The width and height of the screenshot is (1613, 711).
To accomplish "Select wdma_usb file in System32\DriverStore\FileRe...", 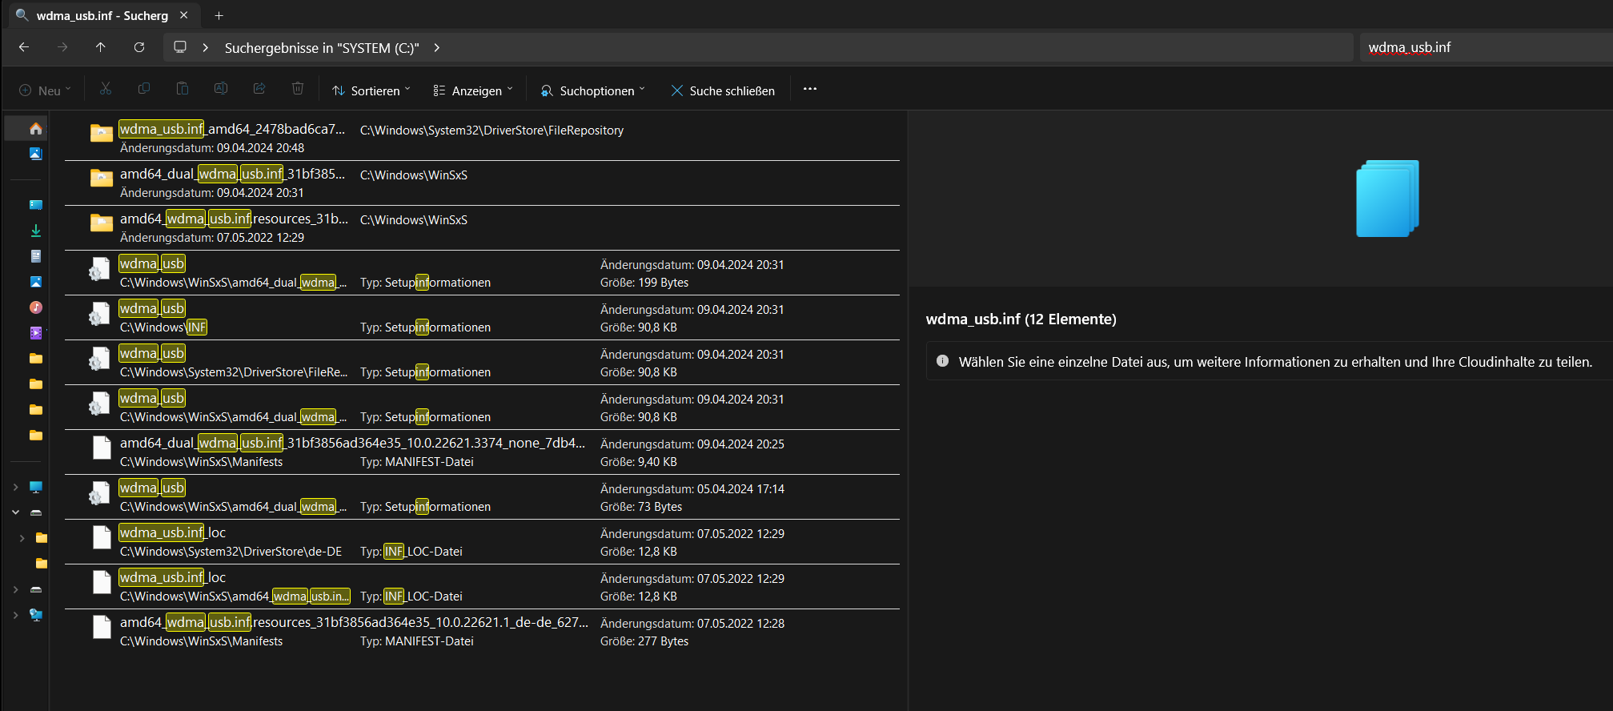I will coord(482,362).
